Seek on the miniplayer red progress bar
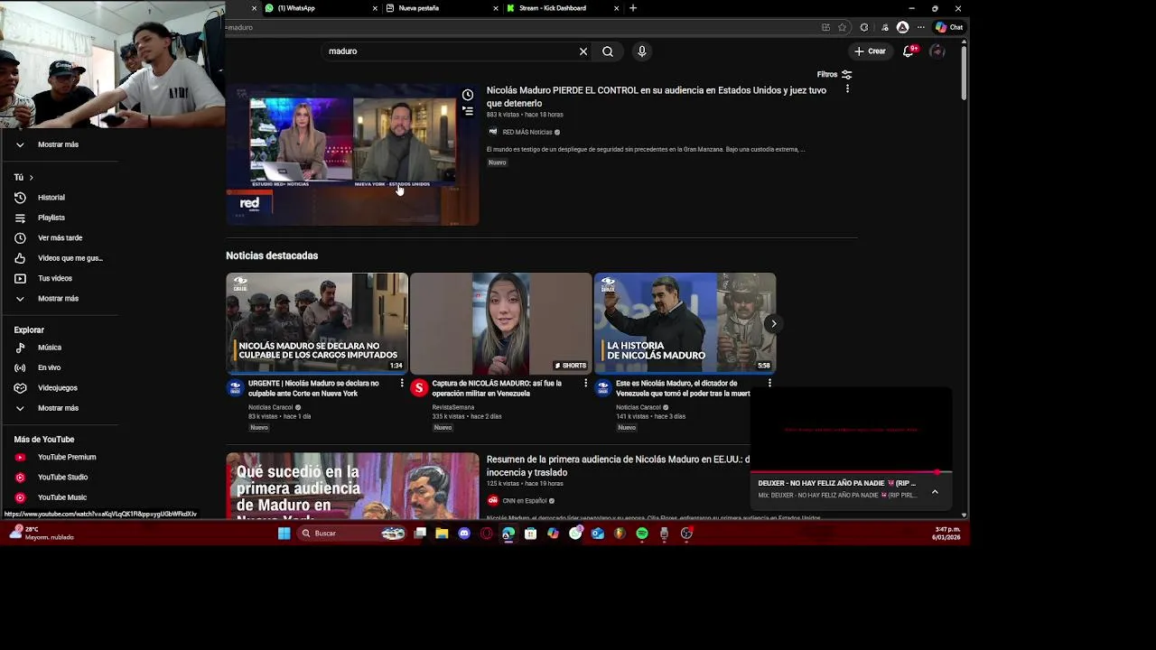 tap(851, 472)
